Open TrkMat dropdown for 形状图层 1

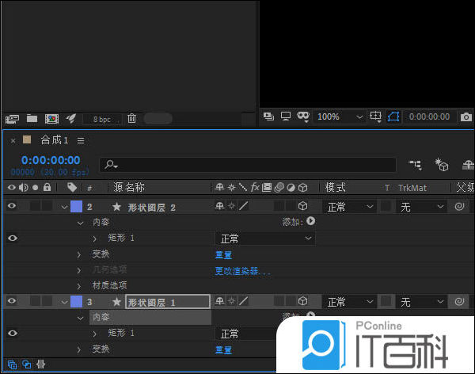[421, 302]
